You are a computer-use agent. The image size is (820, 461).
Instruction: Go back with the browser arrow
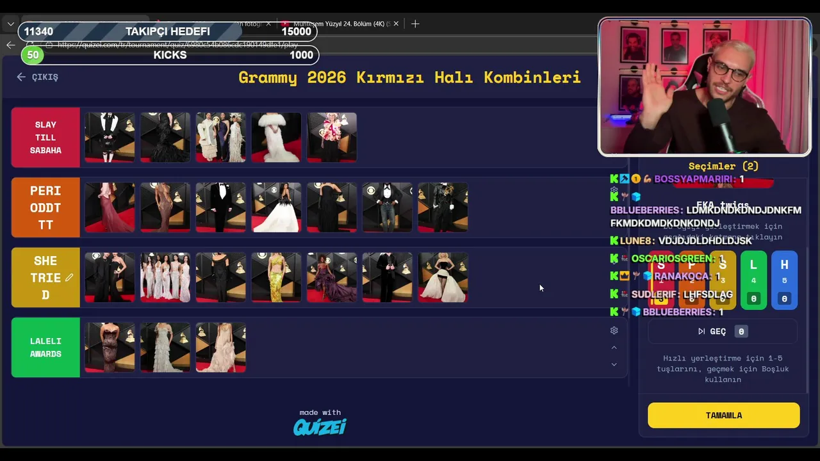coord(10,45)
